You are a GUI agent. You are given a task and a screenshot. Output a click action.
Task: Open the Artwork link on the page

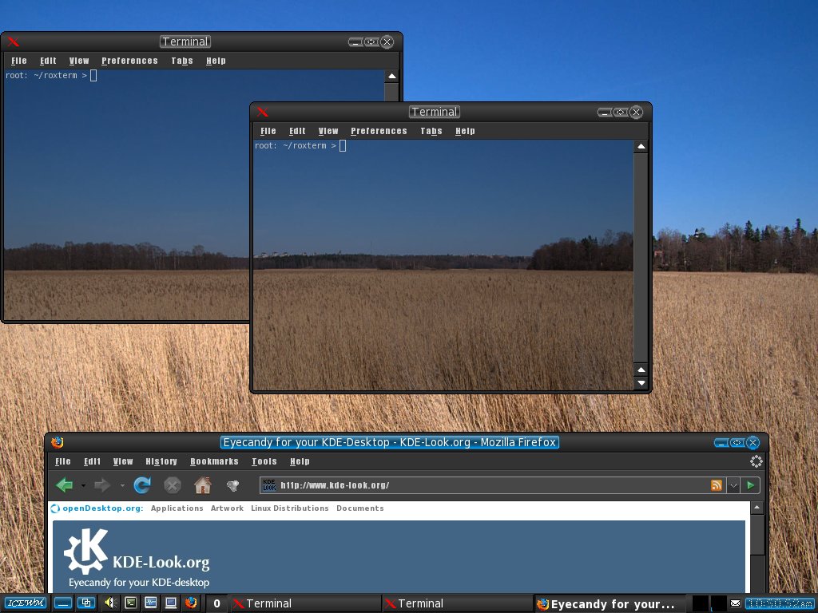[227, 508]
